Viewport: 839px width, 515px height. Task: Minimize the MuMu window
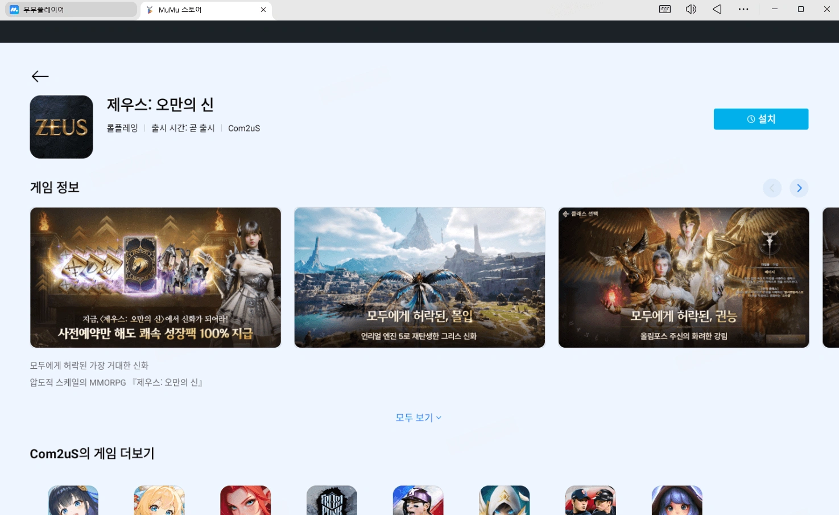(774, 9)
